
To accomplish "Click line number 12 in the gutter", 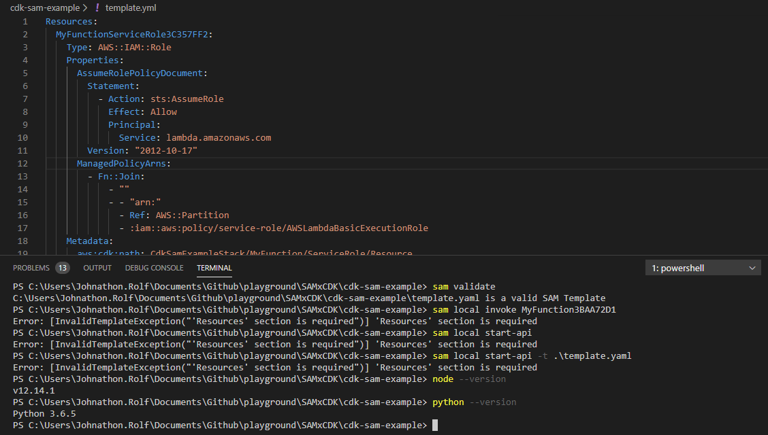I will pyautogui.click(x=22, y=163).
